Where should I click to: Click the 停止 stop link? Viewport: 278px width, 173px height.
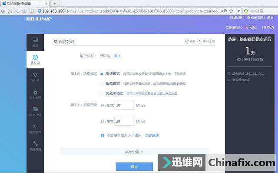[117, 56]
